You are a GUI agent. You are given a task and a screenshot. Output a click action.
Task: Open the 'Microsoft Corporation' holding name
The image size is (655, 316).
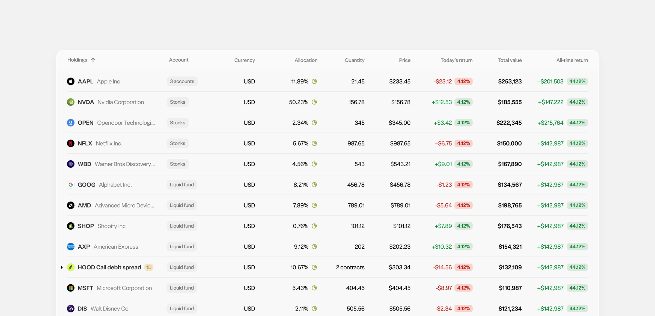point(124,288)
